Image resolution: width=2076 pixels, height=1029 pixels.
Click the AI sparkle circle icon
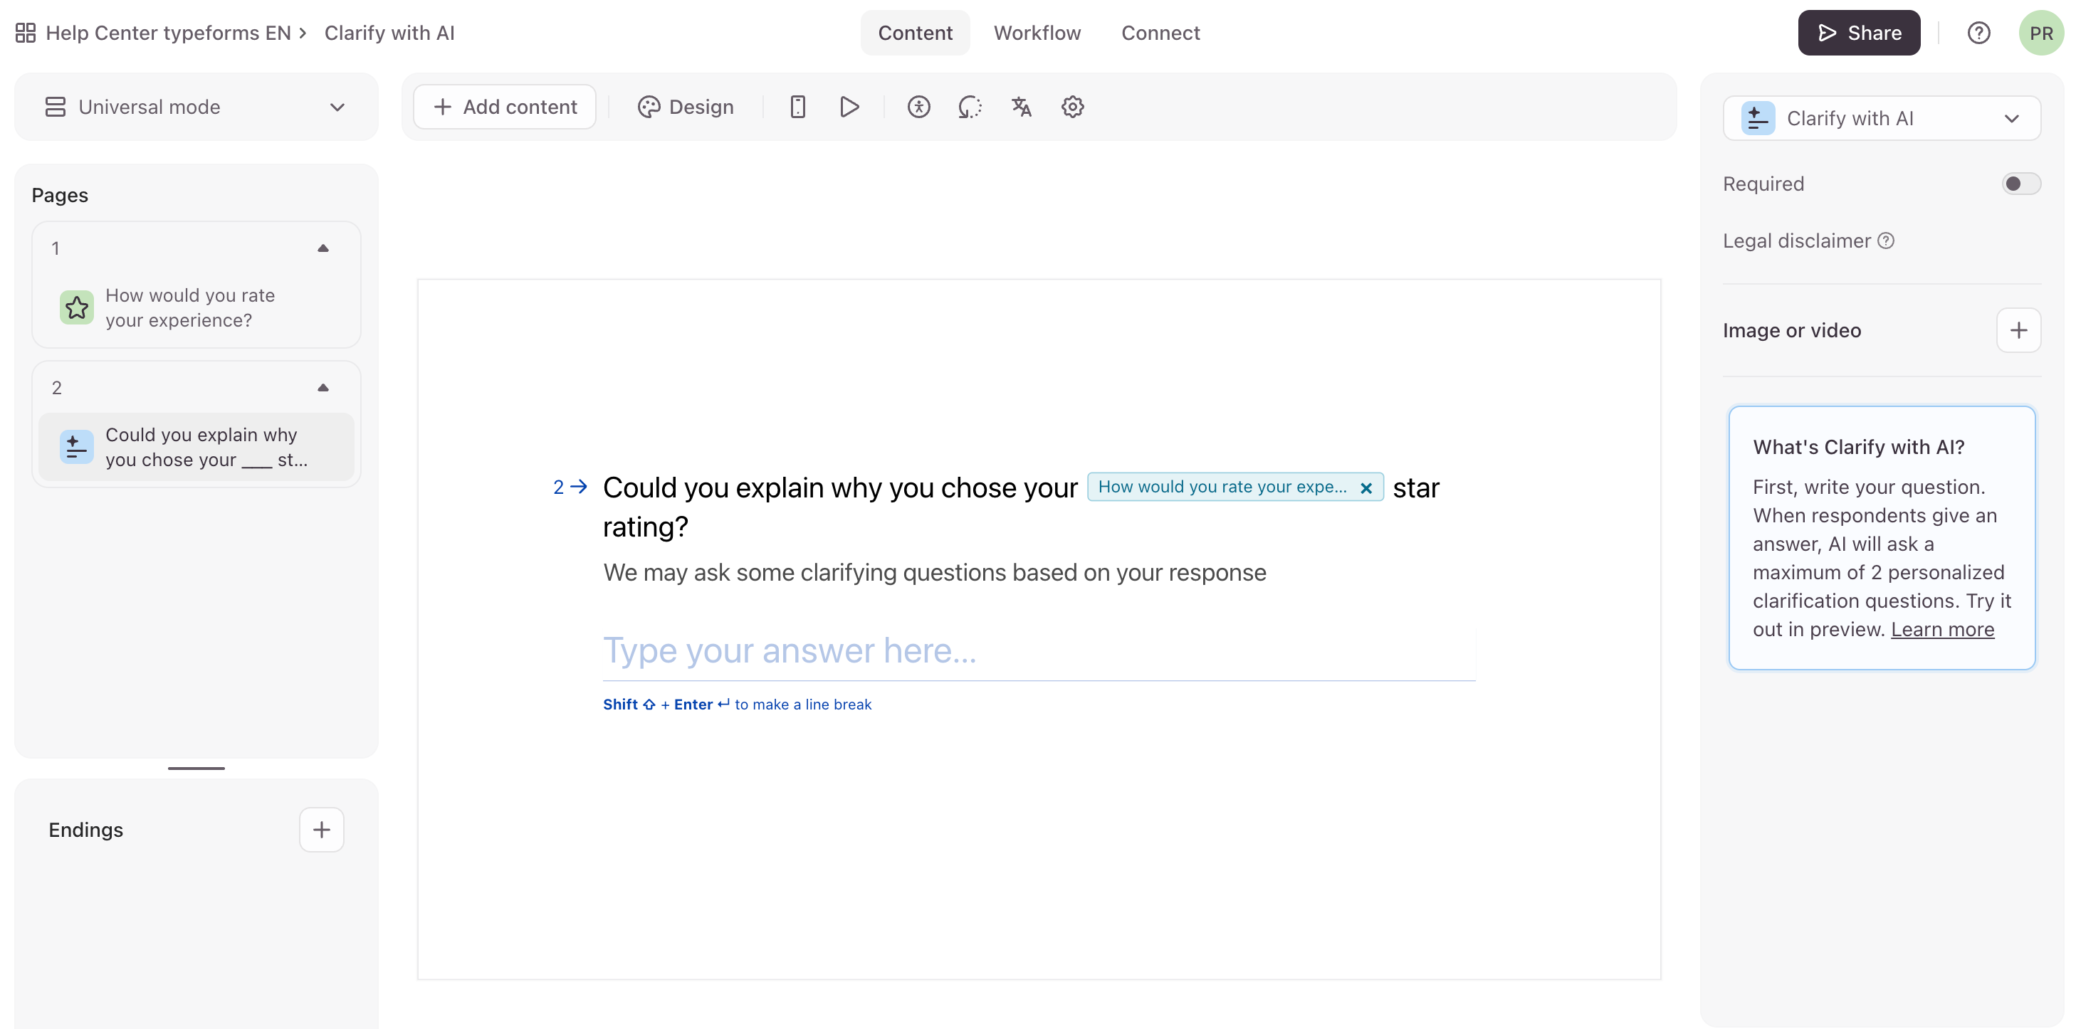coord(970,106)
